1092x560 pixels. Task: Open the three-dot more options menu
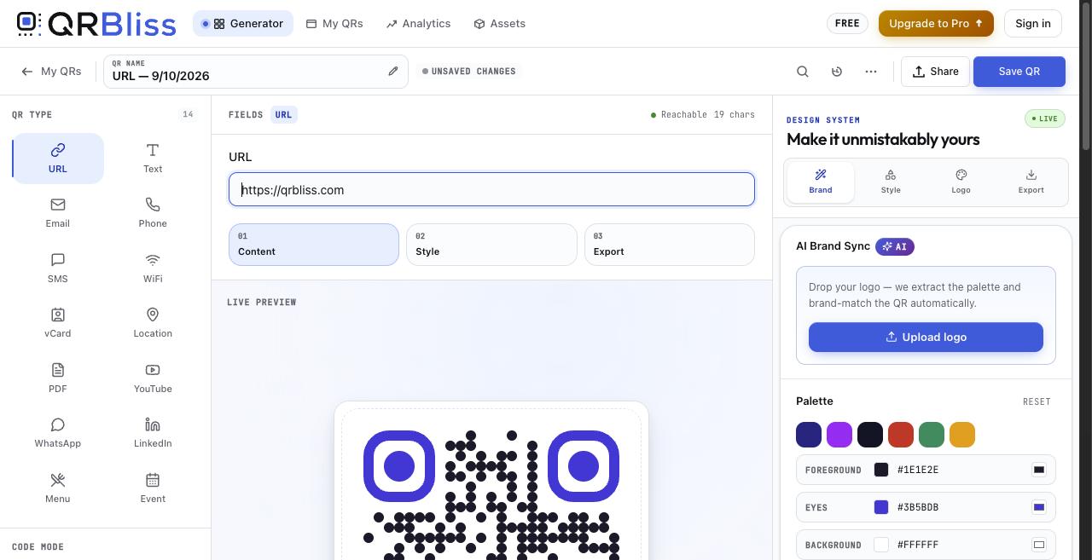point(871,72)
